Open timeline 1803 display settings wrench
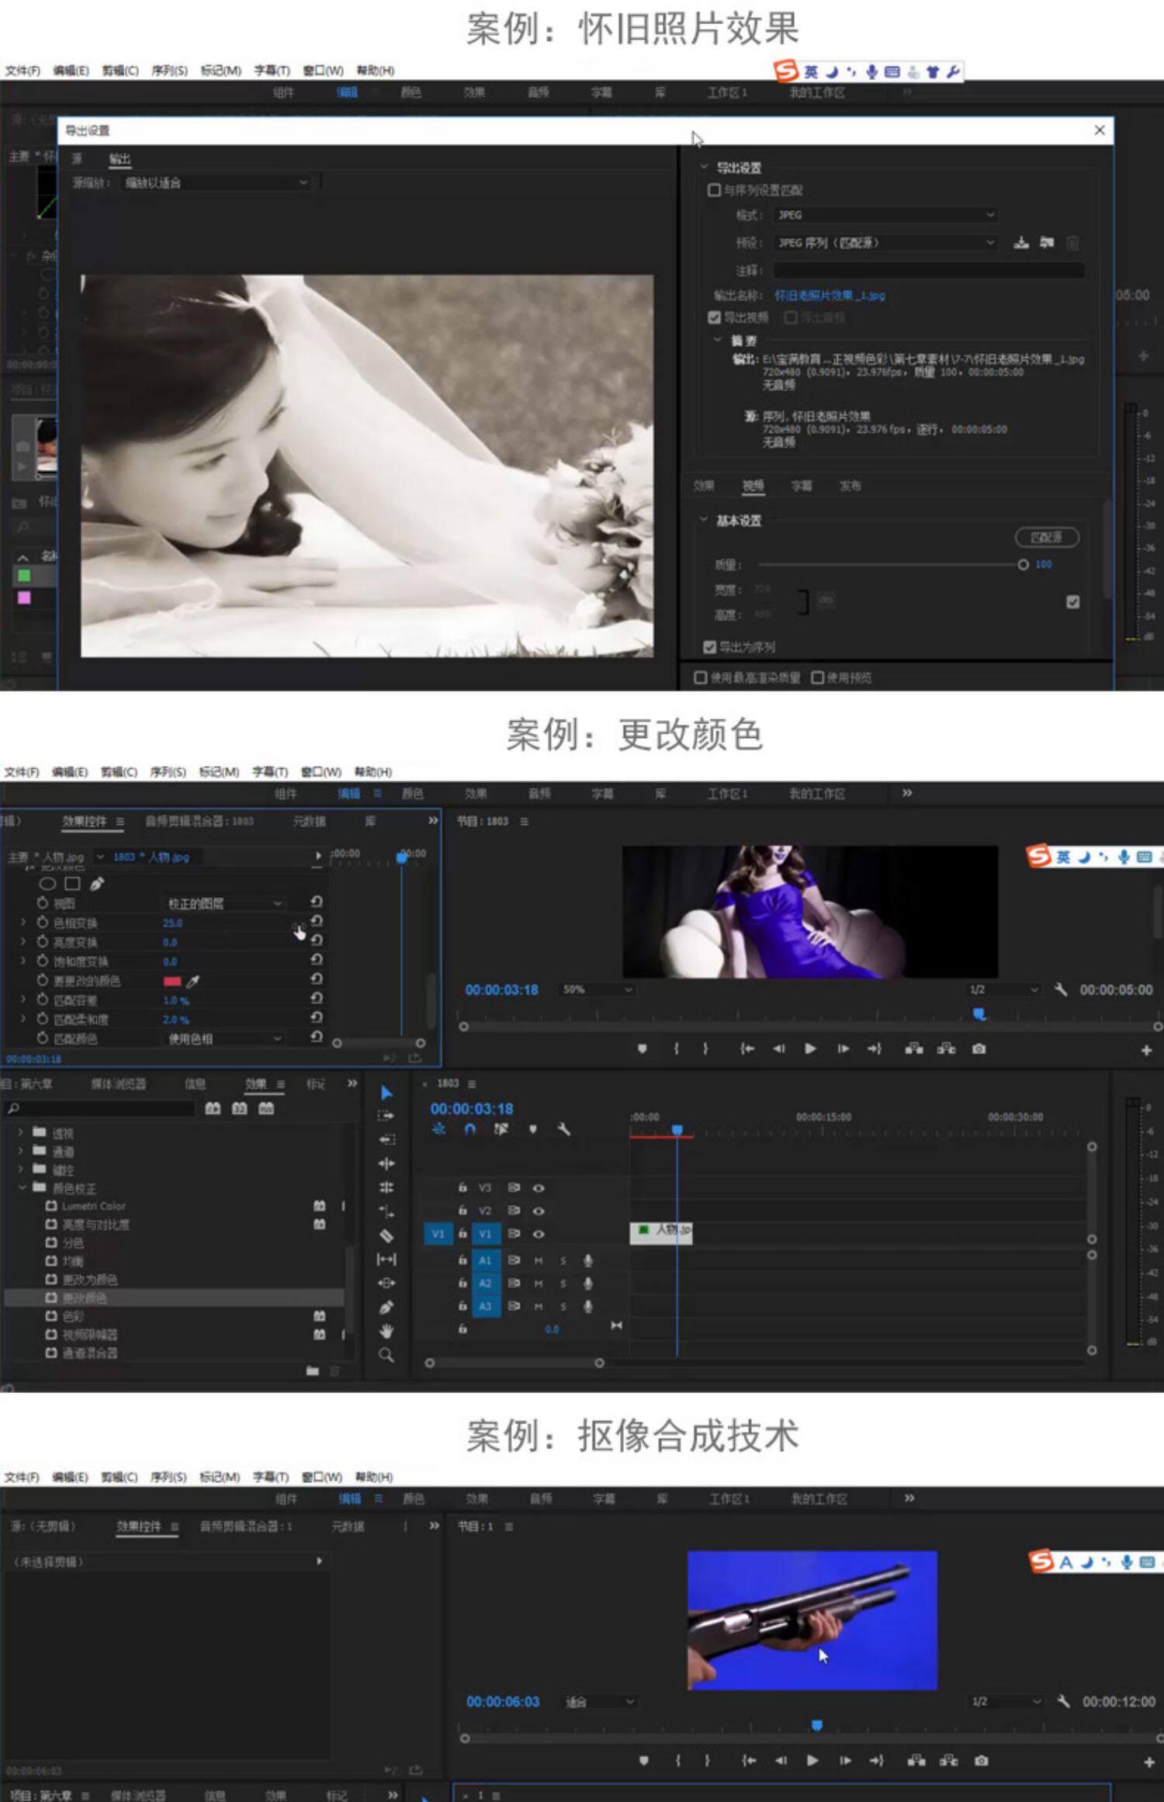Viewport: 1164px width, 1802px height. 564,1129
